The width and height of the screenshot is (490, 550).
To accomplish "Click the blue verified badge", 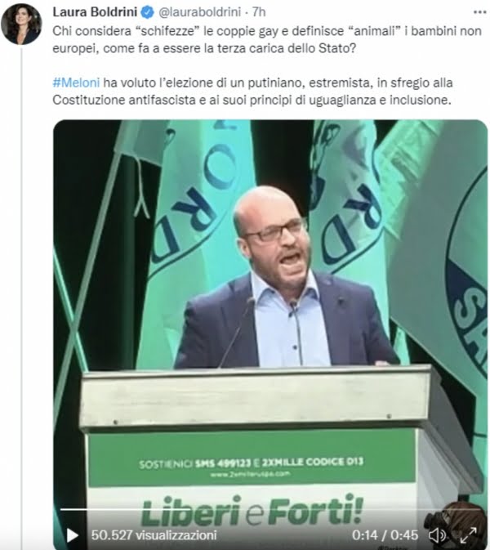I will point(147,12).
